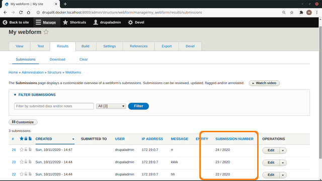Reload the page with the refresh icon
Screen dimensions: 322x181
21,13
